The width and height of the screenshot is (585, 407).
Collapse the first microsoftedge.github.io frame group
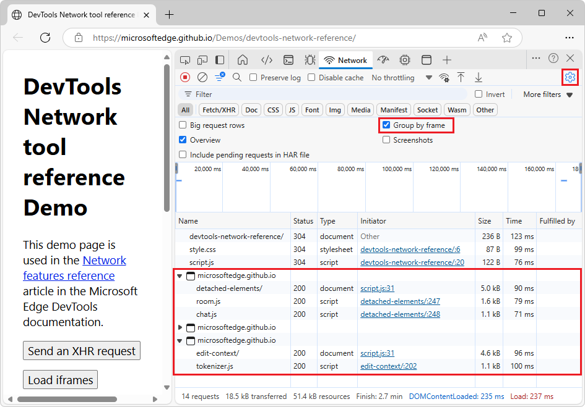click(180, 275)
